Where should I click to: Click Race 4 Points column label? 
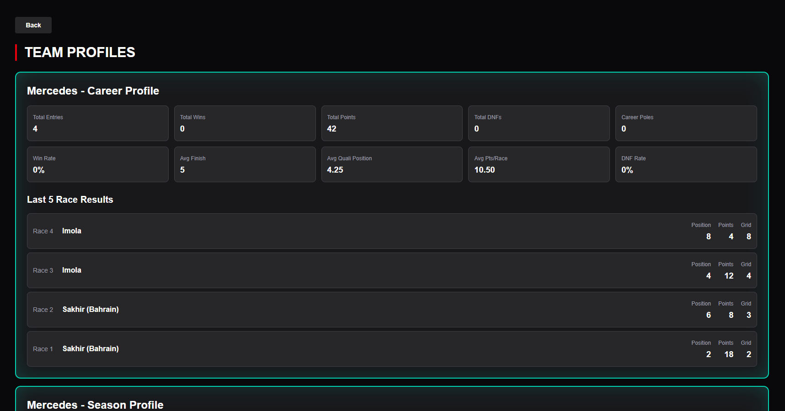tap(726, 225)
